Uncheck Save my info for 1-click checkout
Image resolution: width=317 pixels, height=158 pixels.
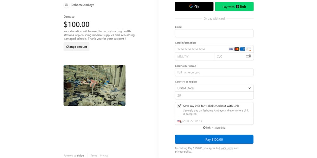(180, 106)
